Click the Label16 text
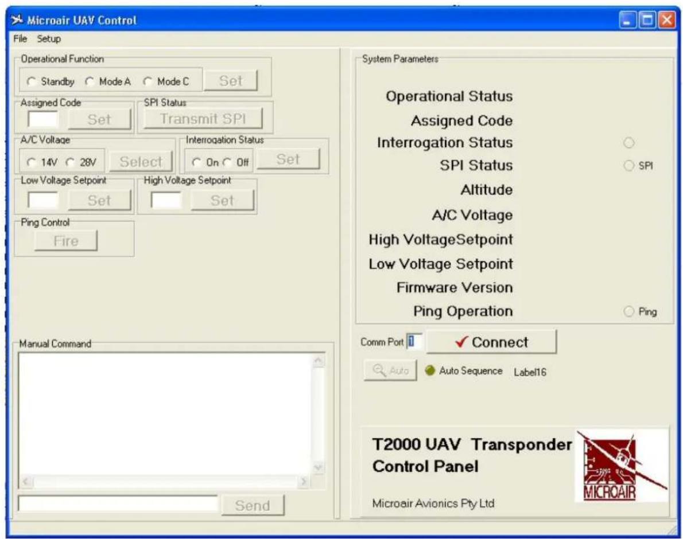 530,372
